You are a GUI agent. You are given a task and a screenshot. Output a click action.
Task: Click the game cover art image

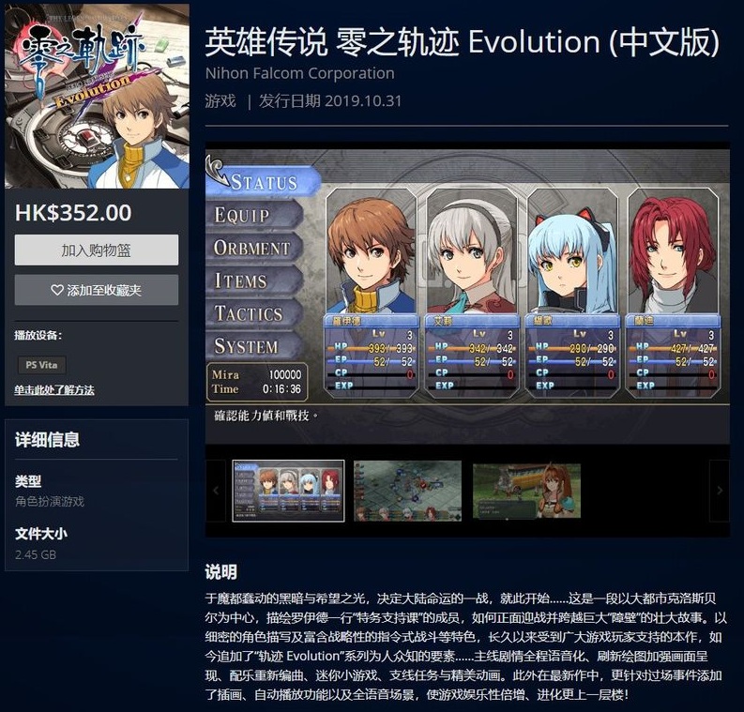(x=97, y=97)
